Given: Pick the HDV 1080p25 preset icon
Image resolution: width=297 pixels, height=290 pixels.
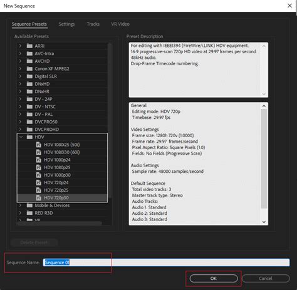Looking at the screenshot, I should [x=39, y=167].
